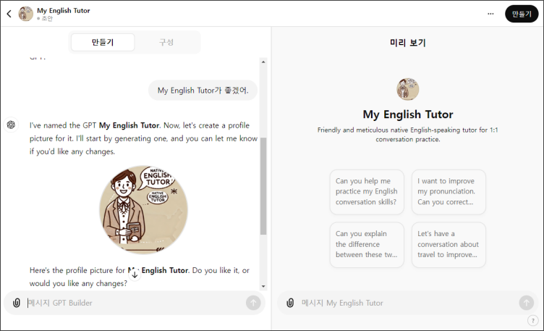Viewport: 544px width, 331px height.
Task: Click the GPT avatar in the header
Action: tap(25, 14)
